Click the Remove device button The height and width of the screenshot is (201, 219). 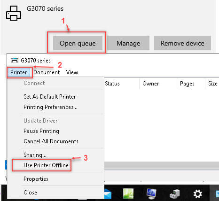coord(182,43)
